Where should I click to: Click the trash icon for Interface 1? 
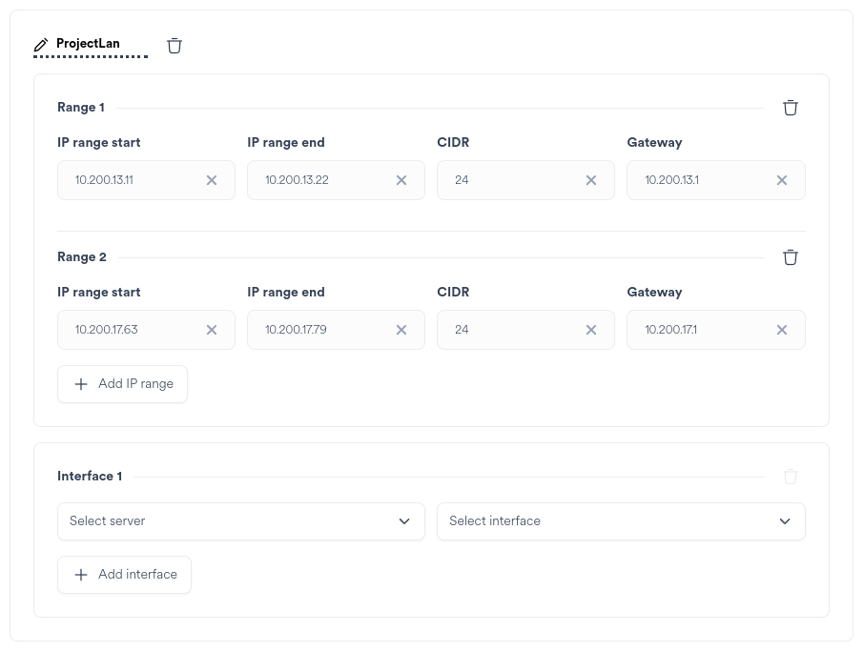pyautogui.click(x=790, y=476)
